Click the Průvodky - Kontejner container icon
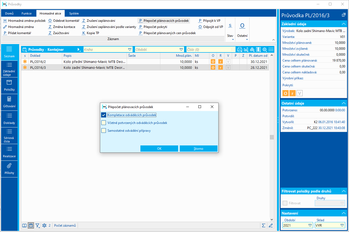The height and width of the screenshot is (232, 349). (25, 49)
